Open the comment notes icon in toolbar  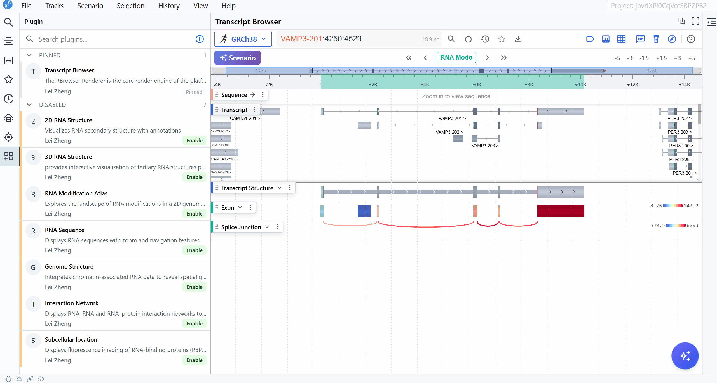[x=640, y=39]
